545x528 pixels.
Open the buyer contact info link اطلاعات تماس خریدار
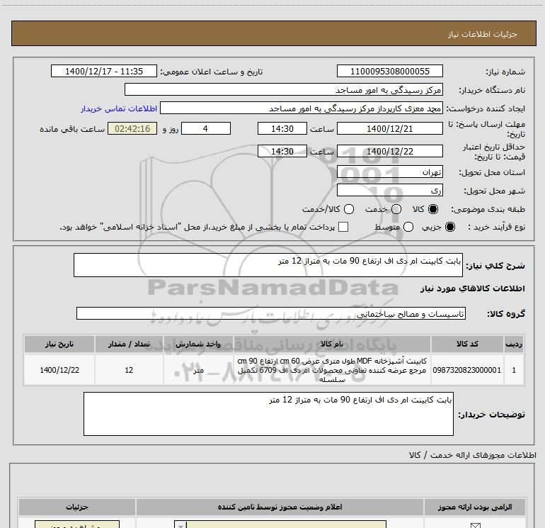[119, 108]
